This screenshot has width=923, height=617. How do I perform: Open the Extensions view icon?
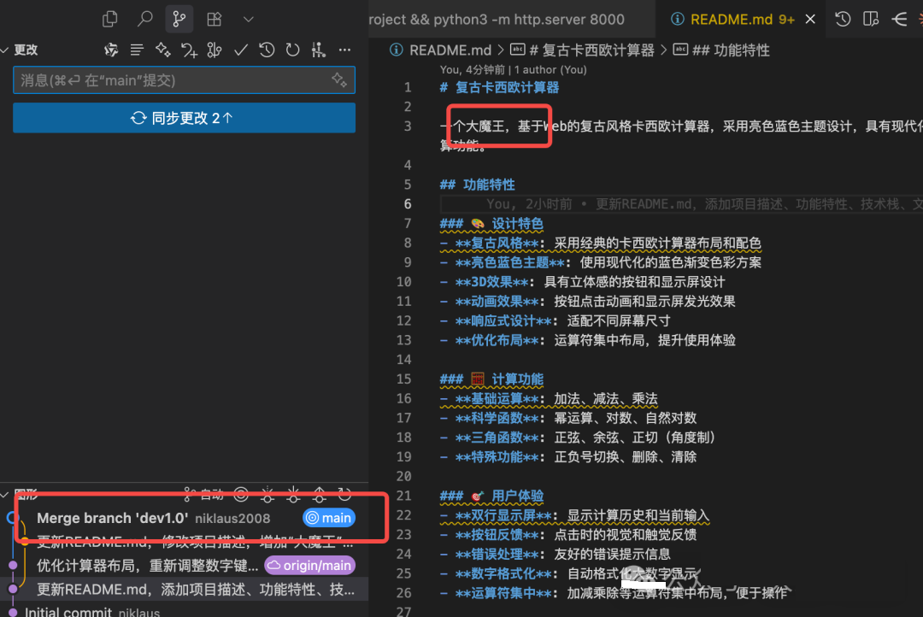pos(215,20)
